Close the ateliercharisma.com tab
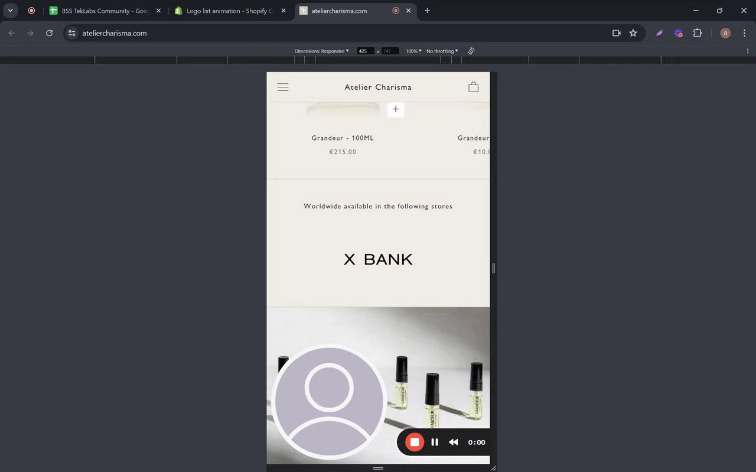This screenshot has height=472, width=756. coord(409,11)
